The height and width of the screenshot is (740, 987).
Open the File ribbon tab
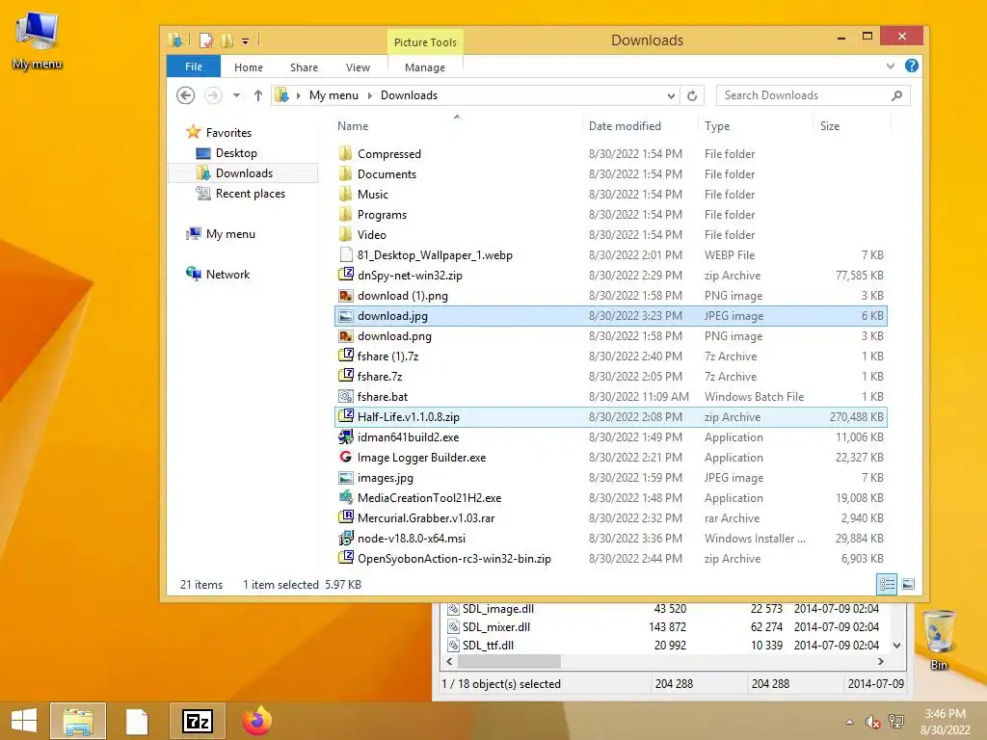(x=193, y=66)
